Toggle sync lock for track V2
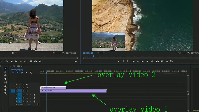Image resolution: width=199 pixels, height=112 pixels. 24,88
